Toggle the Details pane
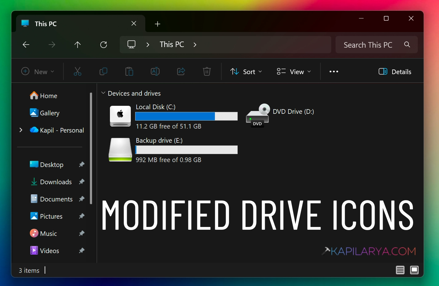 pos(395,72)
